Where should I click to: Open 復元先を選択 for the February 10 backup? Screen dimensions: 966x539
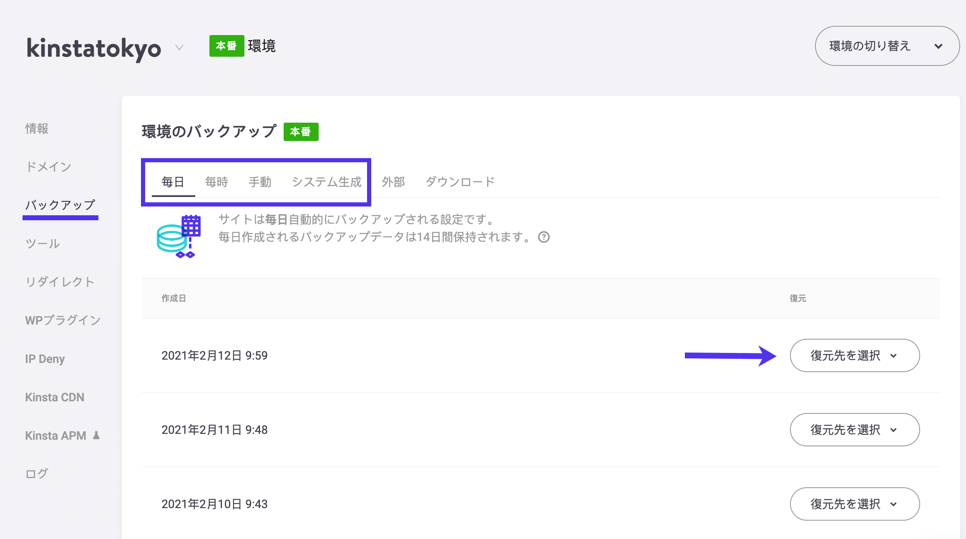pyautogui.click(x=854, y=504)
